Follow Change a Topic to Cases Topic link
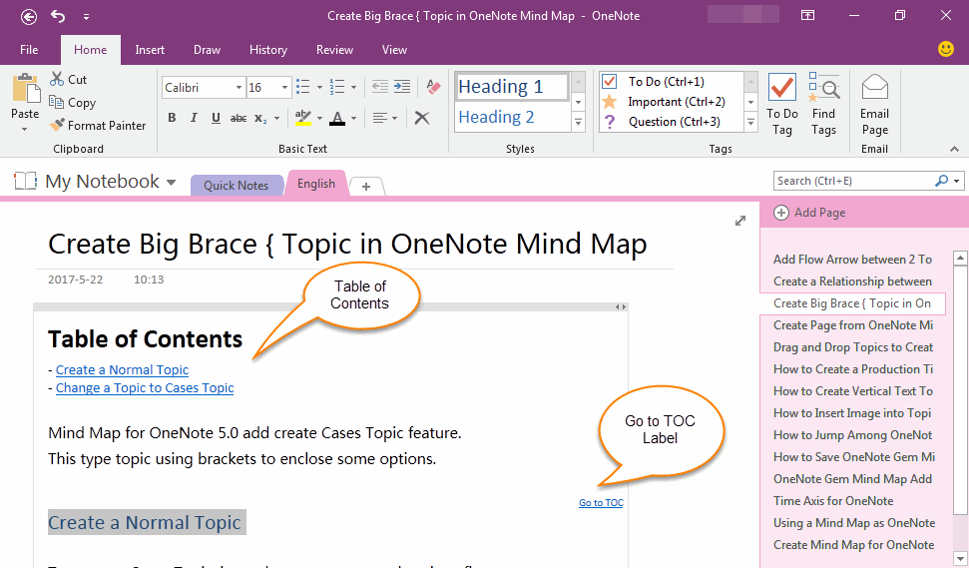 tap(145, 388)
